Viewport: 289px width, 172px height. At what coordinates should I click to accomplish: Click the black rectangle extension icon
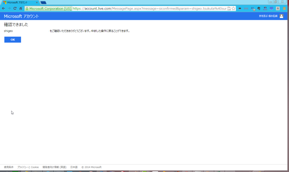coord(240,8)
